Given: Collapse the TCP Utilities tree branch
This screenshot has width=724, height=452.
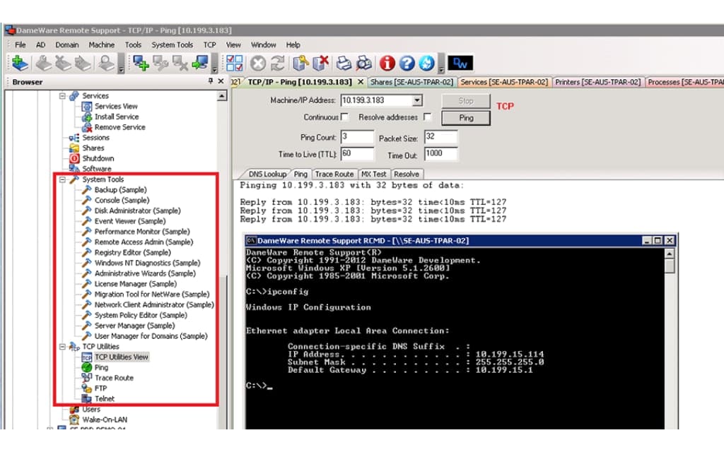Looking at the screenshot, I should (x=62, y=346).
